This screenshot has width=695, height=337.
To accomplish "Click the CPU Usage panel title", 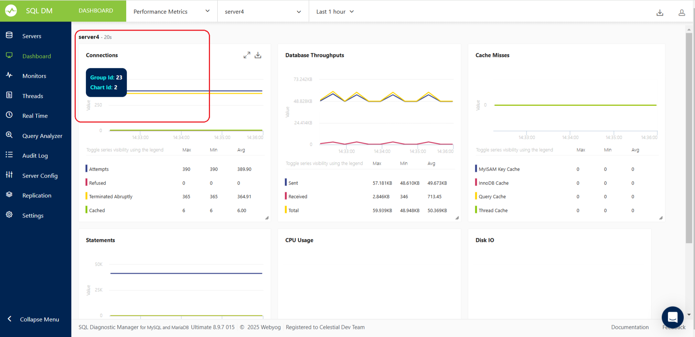I will [299, 240].
